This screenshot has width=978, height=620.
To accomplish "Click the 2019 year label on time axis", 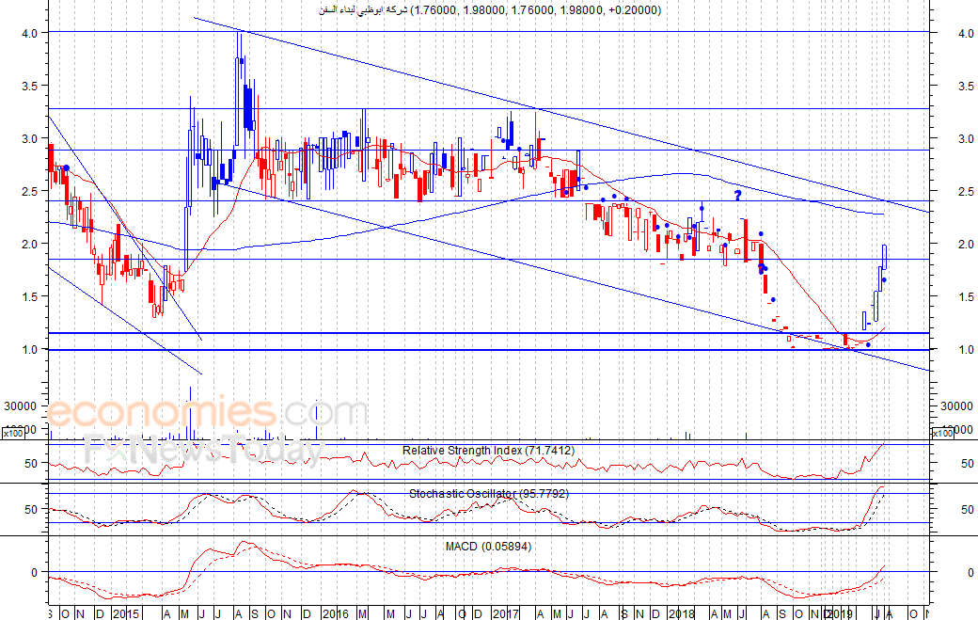I will point(838,614).
